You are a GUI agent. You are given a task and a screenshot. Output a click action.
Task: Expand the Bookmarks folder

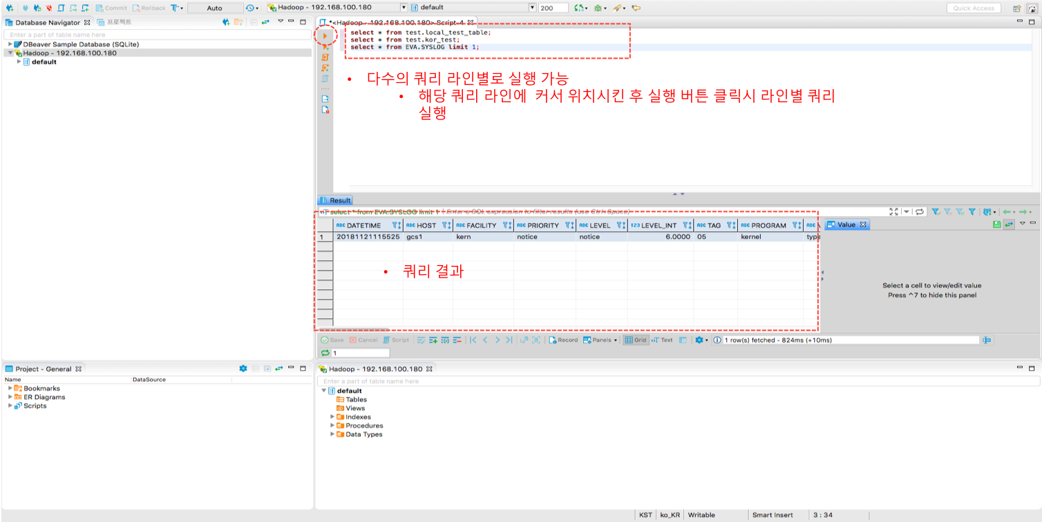coord(10,388)
